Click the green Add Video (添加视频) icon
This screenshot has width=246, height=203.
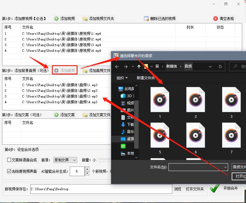[56, 19]
